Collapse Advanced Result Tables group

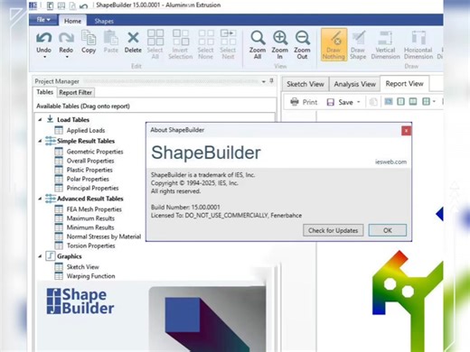tap(40, 199)
